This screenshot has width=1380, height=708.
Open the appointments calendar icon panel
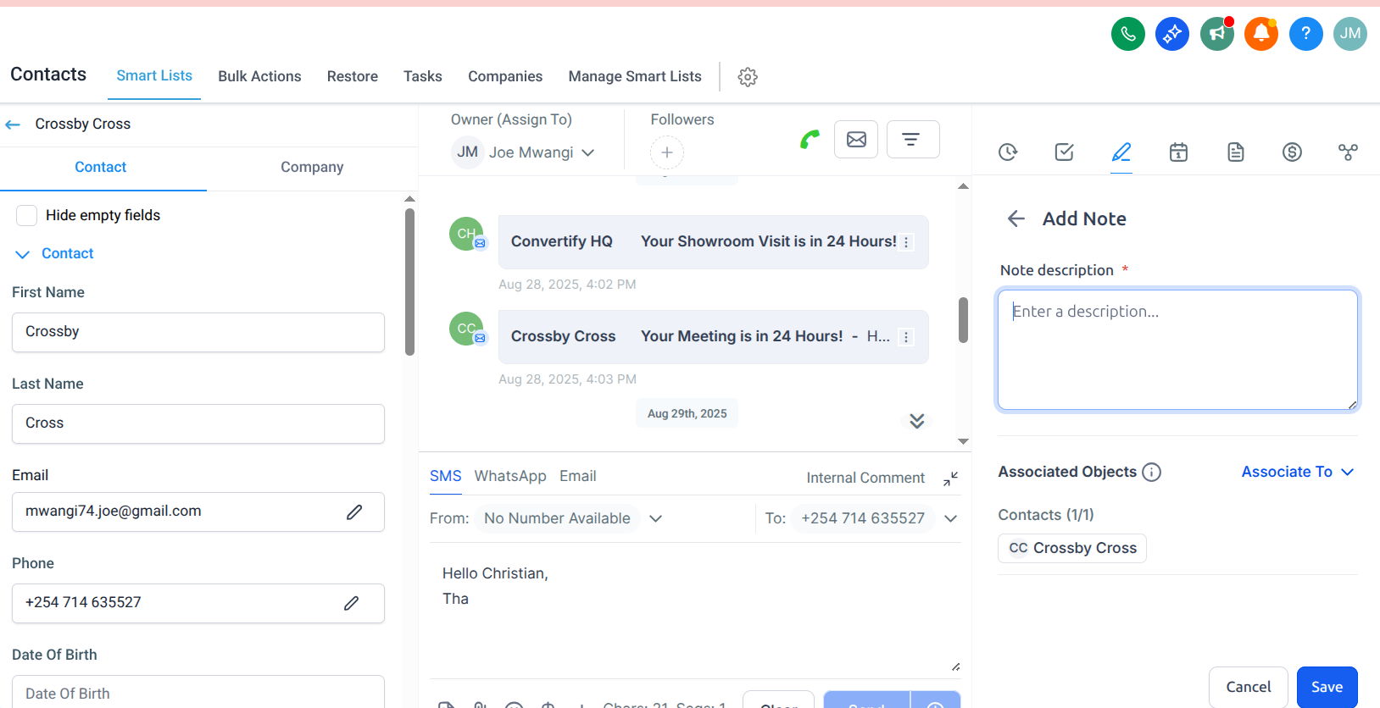tap(1178, 152)
